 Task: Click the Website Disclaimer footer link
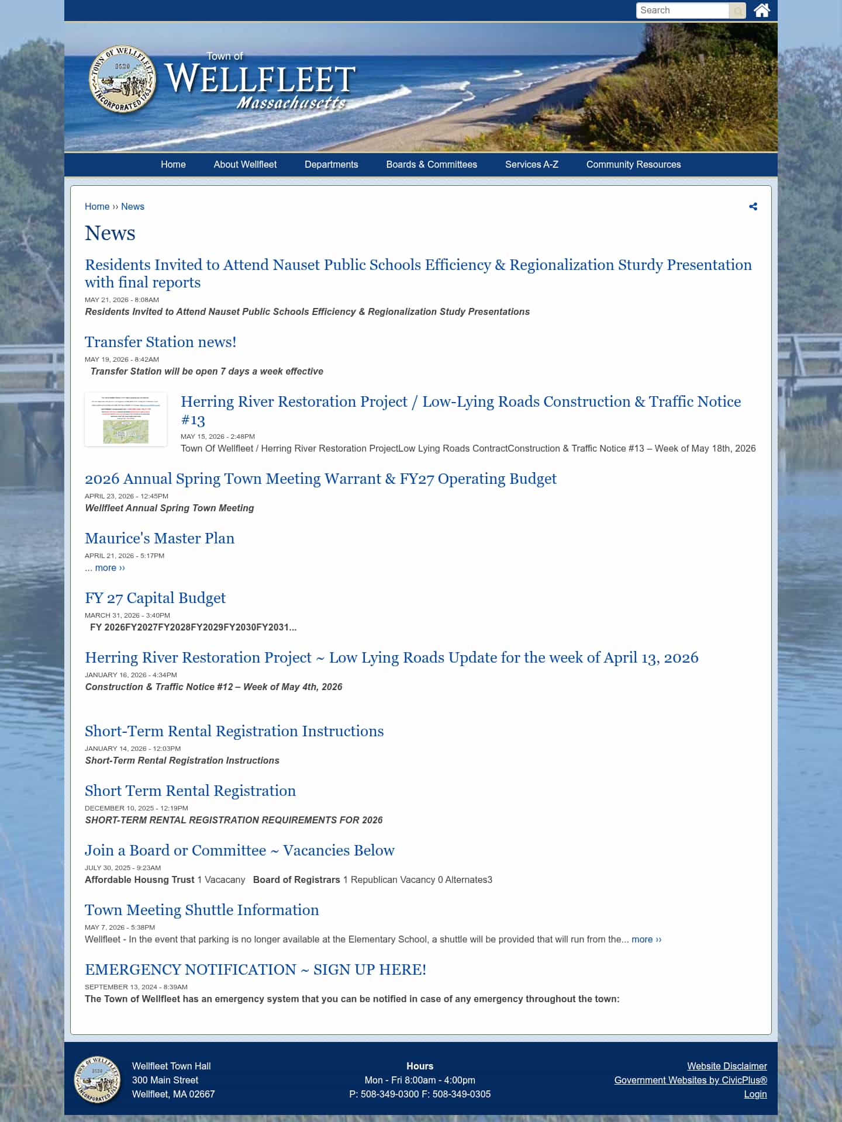[727, 1066]
